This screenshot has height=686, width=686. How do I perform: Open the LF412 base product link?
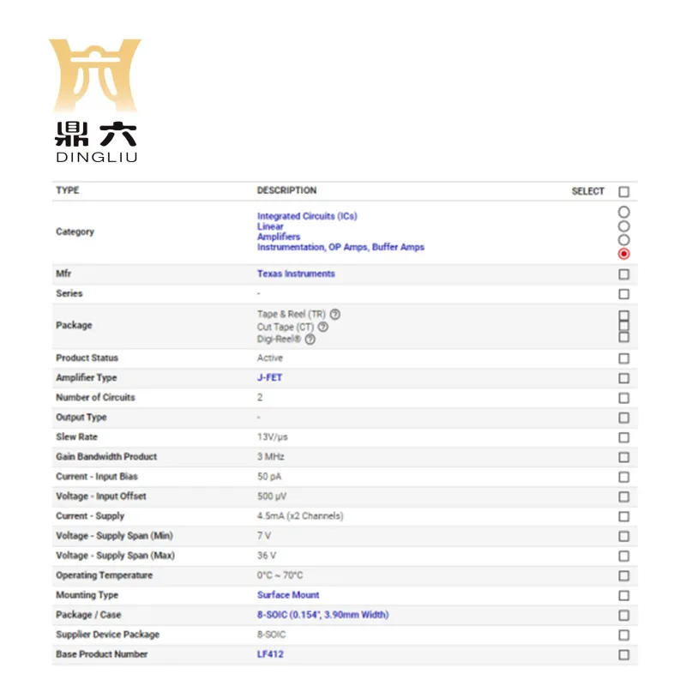270,654
